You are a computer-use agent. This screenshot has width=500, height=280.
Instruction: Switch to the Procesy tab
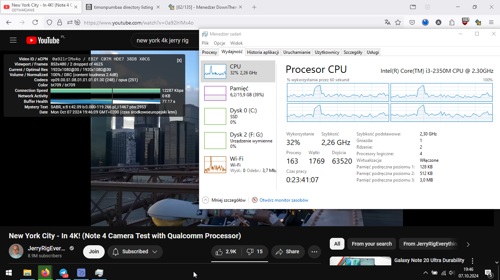click(209, 52)
